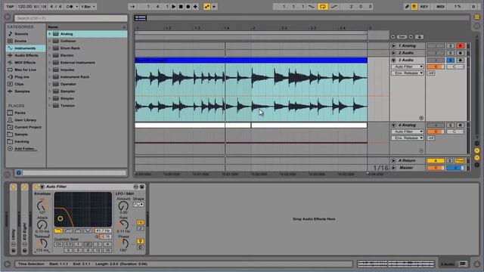This screenshot has height=272, width=484.
Task: Open the LFO Shape dropdown
Action: pyautogui.click(x=138, y=205)
